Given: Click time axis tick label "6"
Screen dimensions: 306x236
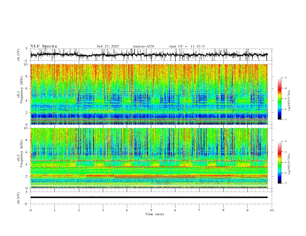Looking at the screenshot, I should click(175, 210).
